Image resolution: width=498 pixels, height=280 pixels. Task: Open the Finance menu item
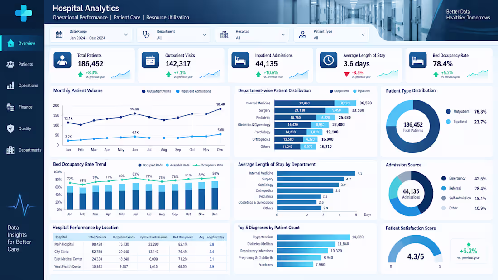(22, 107)
